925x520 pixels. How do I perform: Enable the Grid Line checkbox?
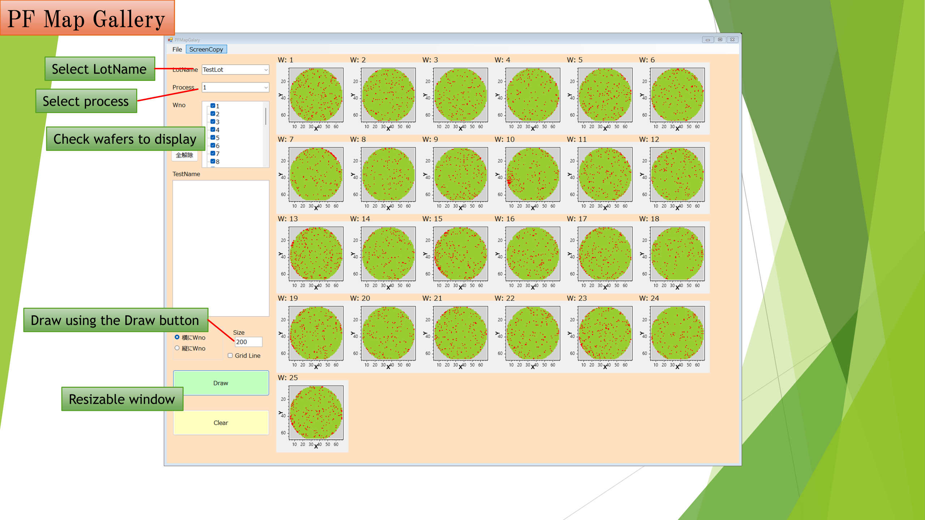click(230, 356)
